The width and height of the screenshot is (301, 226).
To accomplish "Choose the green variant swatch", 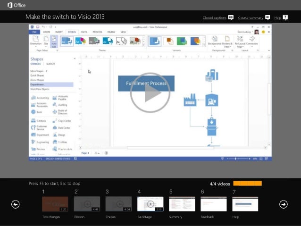I will 182,41.
